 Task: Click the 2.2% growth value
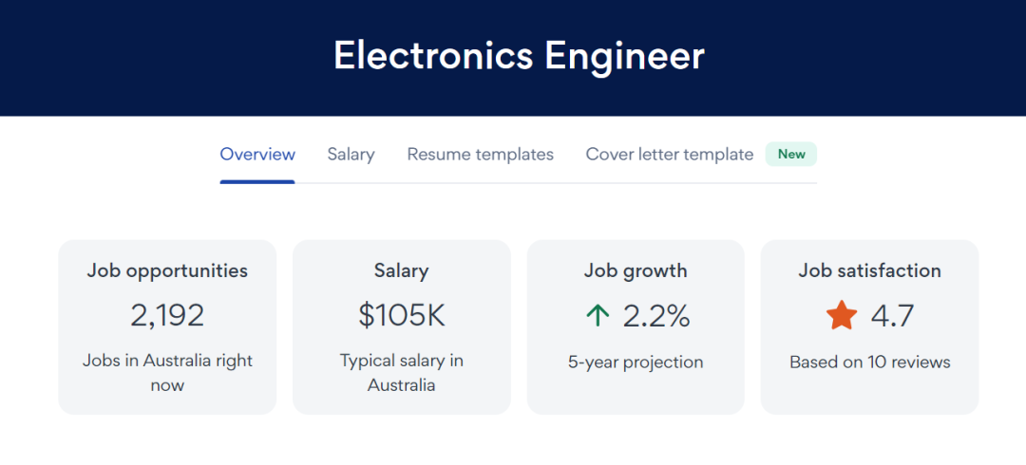pos(655,316)
